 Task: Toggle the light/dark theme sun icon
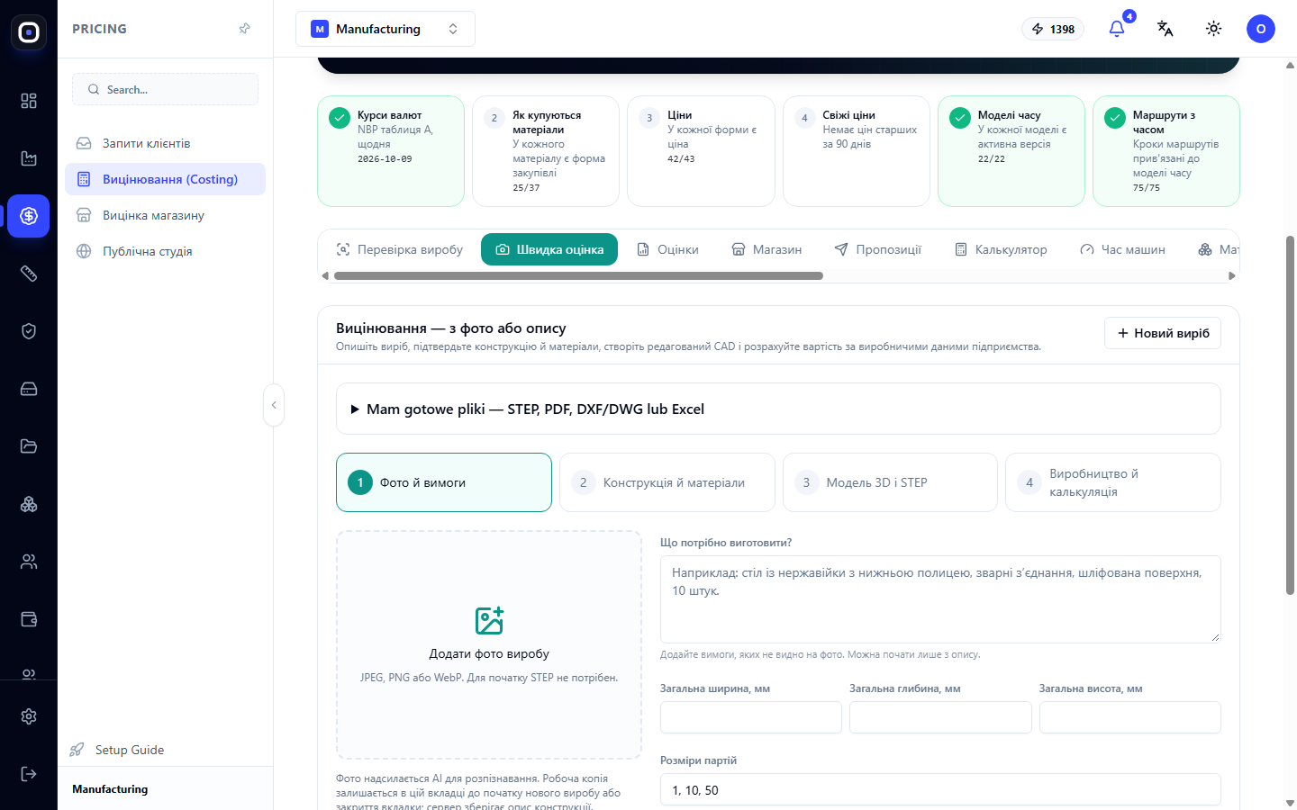click(1214, 29)
